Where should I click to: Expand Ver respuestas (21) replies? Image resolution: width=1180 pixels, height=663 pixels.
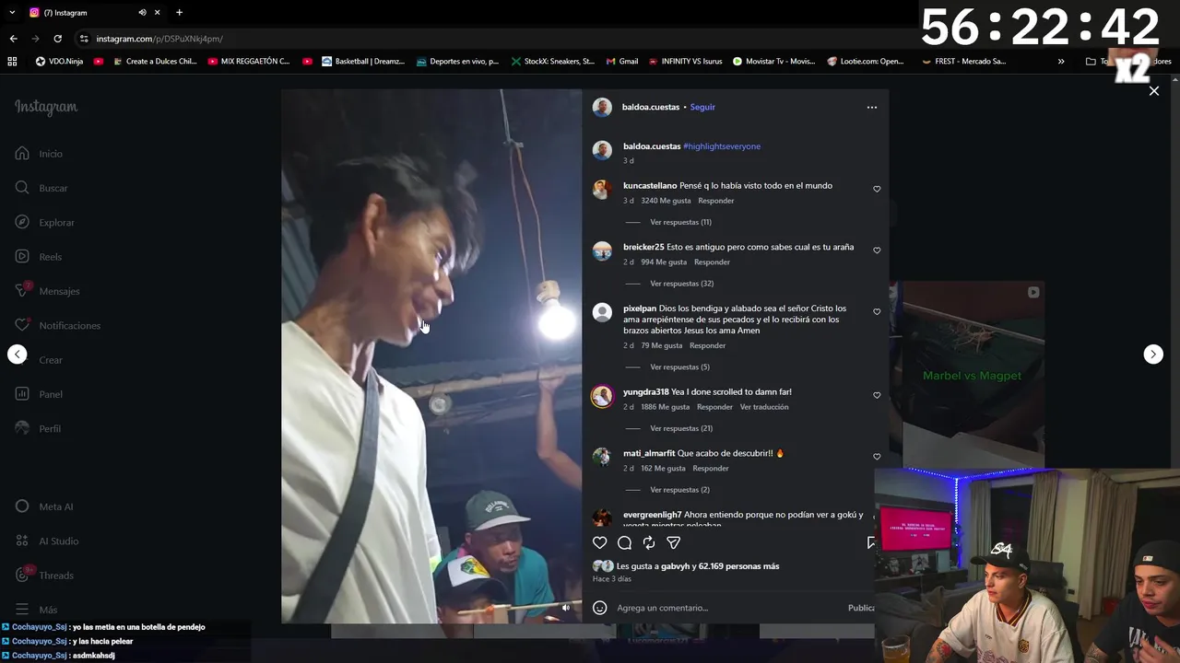coord(681,428)
